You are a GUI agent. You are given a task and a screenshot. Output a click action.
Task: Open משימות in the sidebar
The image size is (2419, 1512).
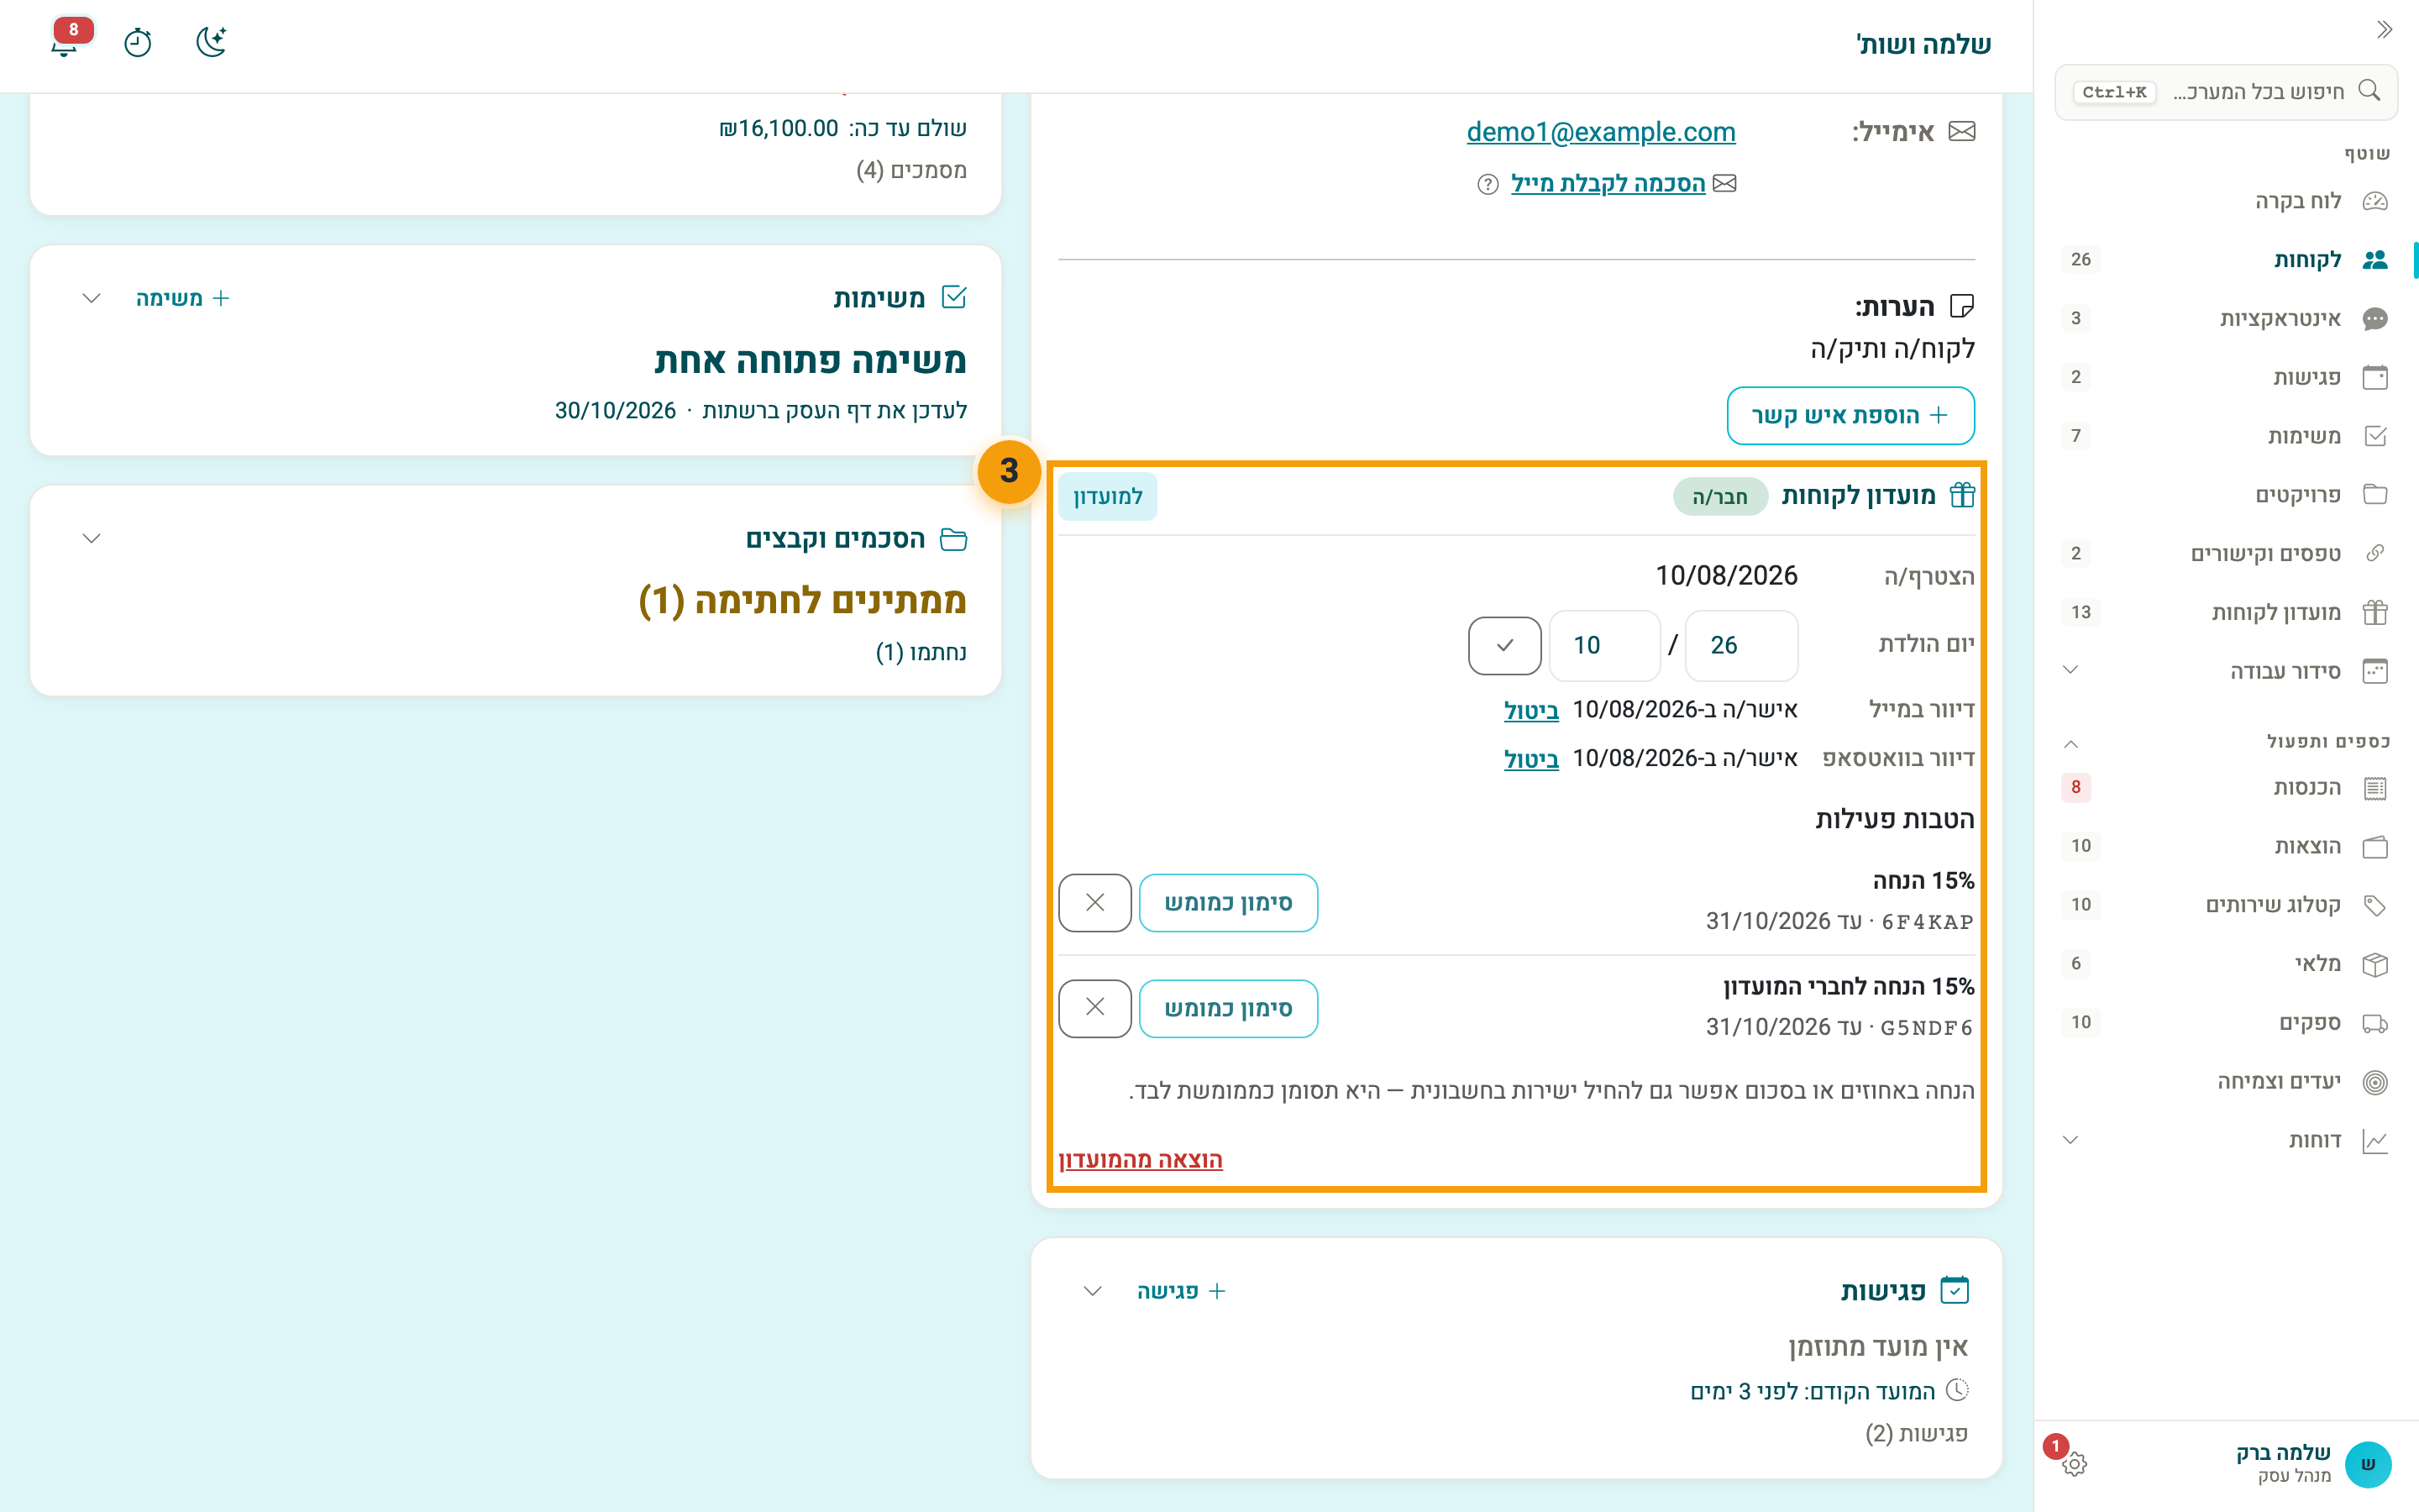pyautogui.click(x=2225, y=436)
